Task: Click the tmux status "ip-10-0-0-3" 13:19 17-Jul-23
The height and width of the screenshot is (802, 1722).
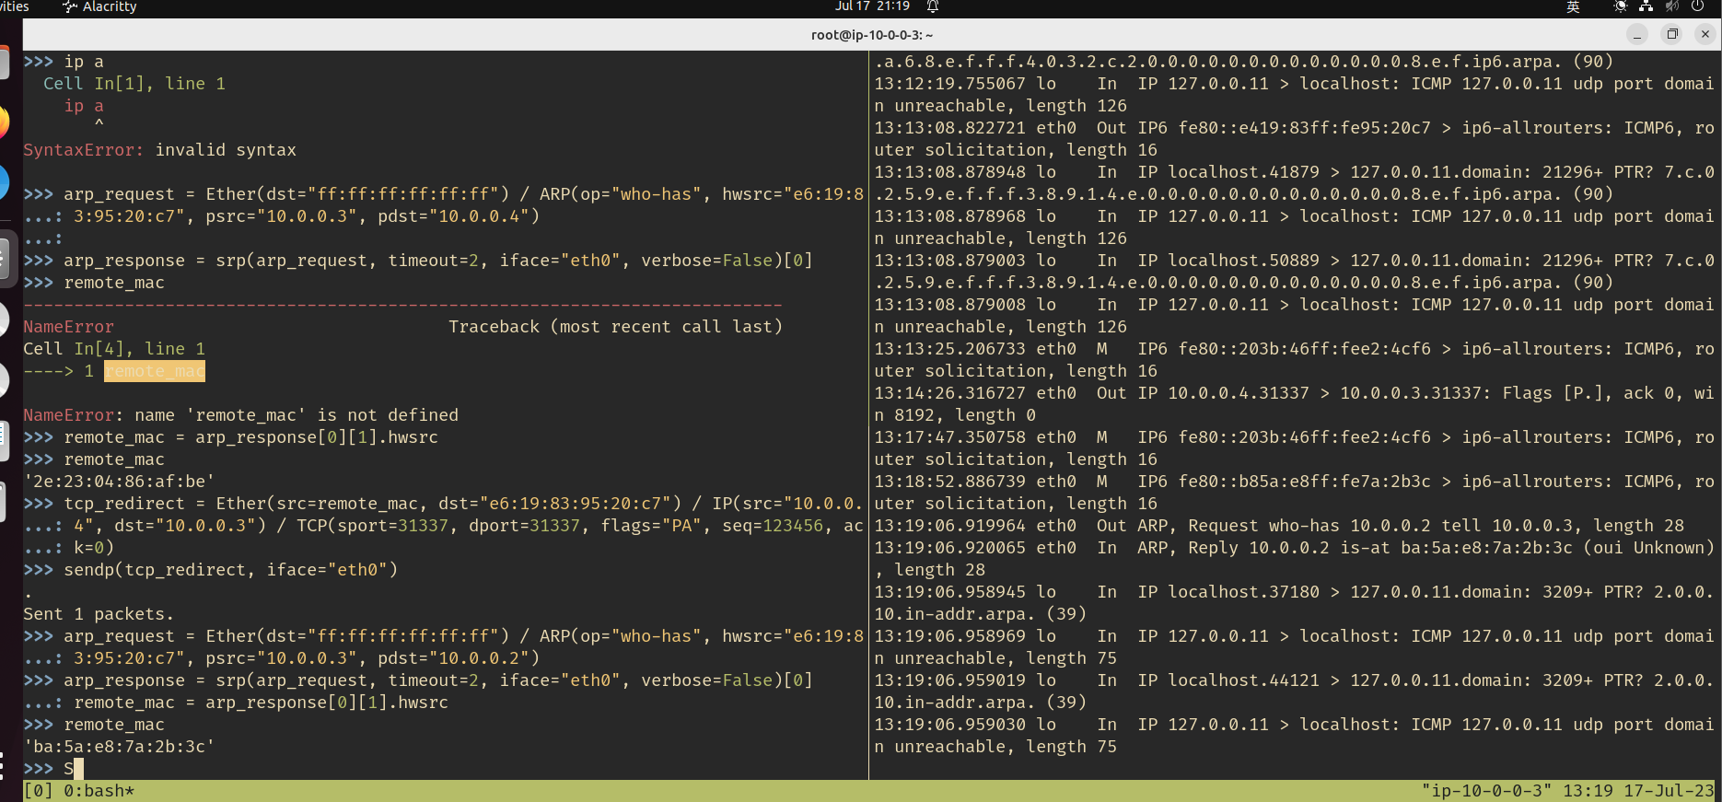Action: [1568, 791]
